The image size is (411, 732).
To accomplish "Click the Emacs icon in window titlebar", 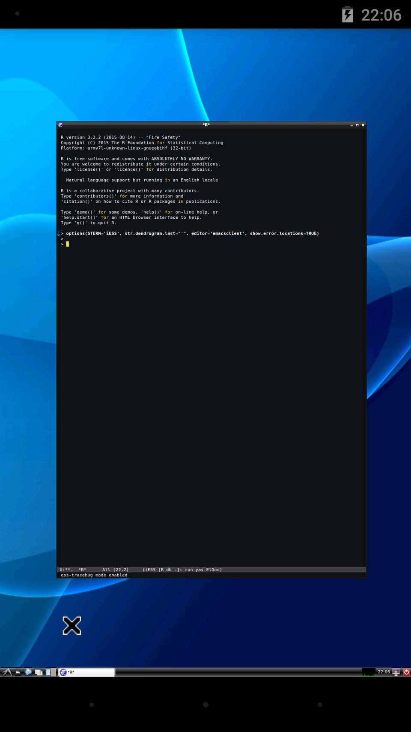I will pos(60,125).
